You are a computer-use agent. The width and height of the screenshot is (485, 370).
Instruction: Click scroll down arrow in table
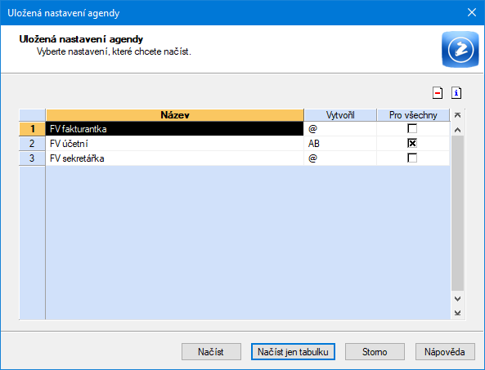(x=458, y=299)
